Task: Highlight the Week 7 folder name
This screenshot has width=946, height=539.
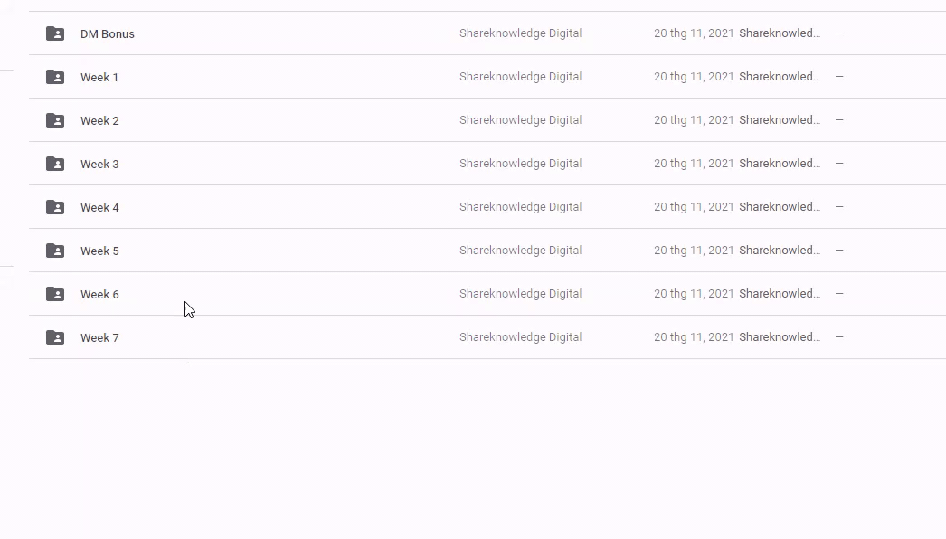Action: (x=99, y=338)
